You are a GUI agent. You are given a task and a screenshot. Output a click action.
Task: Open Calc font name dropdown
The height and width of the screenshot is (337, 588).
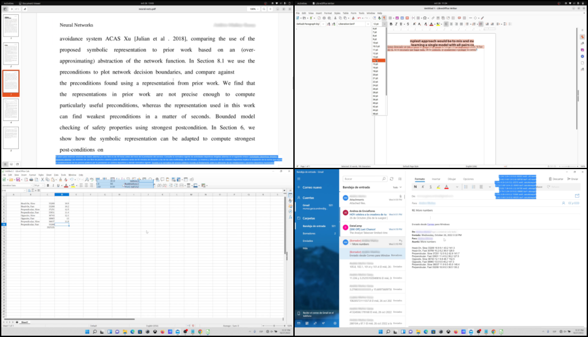[x=31, y=185]
